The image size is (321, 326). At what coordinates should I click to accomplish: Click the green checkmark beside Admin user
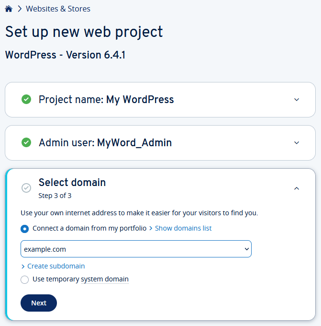point(26,143)
